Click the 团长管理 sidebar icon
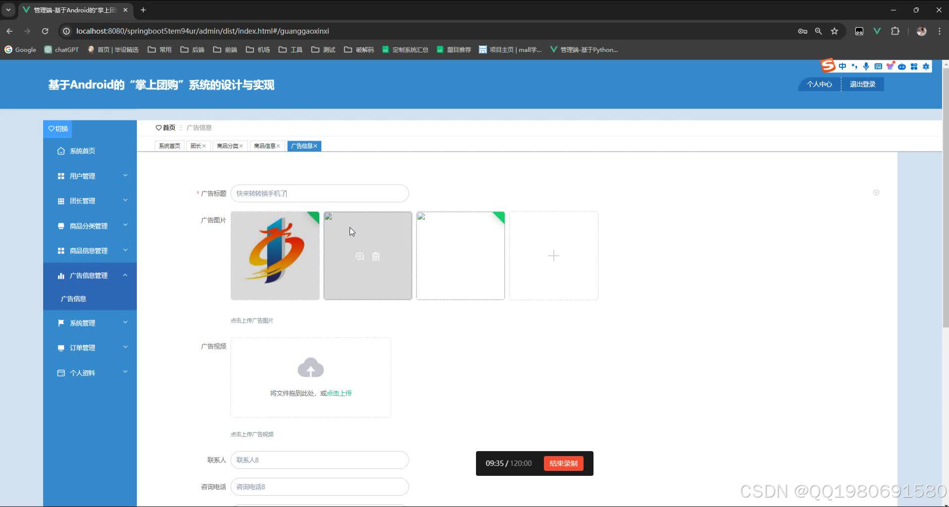Image resolution: width=949 pixels, height=507 pixels. point(61,201)
